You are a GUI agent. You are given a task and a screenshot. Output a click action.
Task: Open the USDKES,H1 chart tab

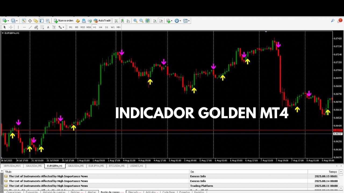(137, 166)
